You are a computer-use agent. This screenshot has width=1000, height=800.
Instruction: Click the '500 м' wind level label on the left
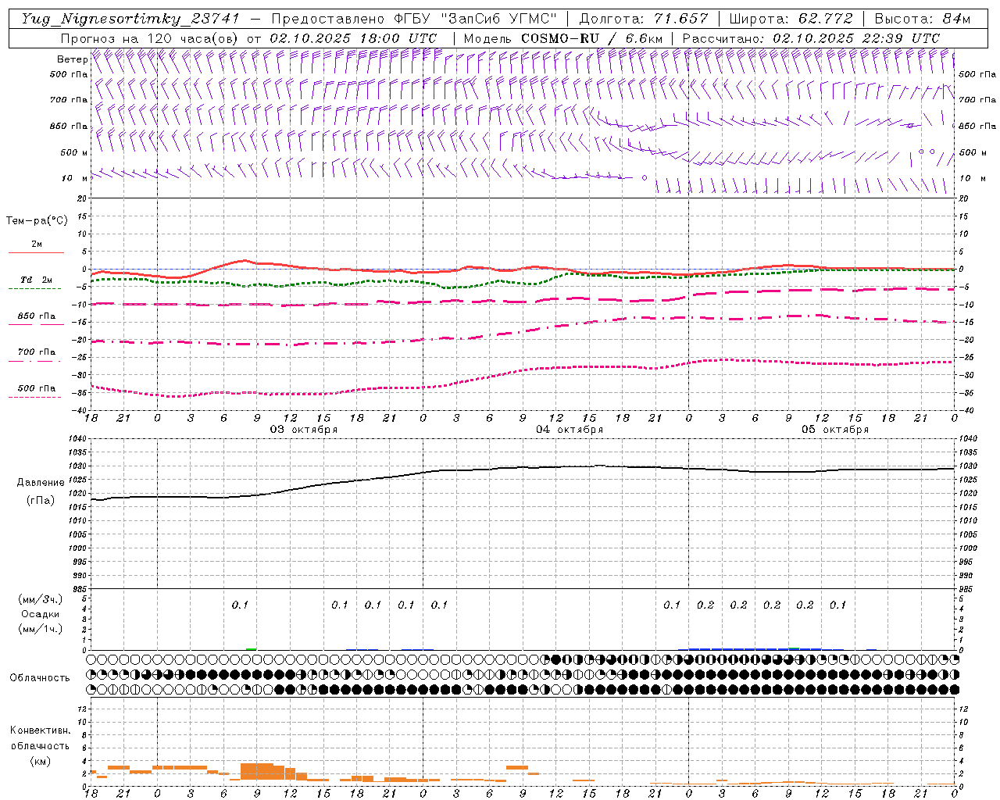coord(74,152)
